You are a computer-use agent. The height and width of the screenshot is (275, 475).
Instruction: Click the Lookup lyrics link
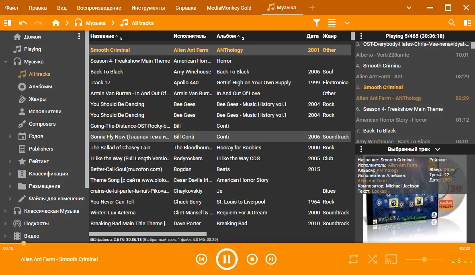[x=379, y=191]
